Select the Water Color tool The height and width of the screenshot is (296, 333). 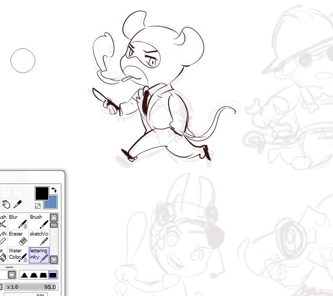coord(18,255)
